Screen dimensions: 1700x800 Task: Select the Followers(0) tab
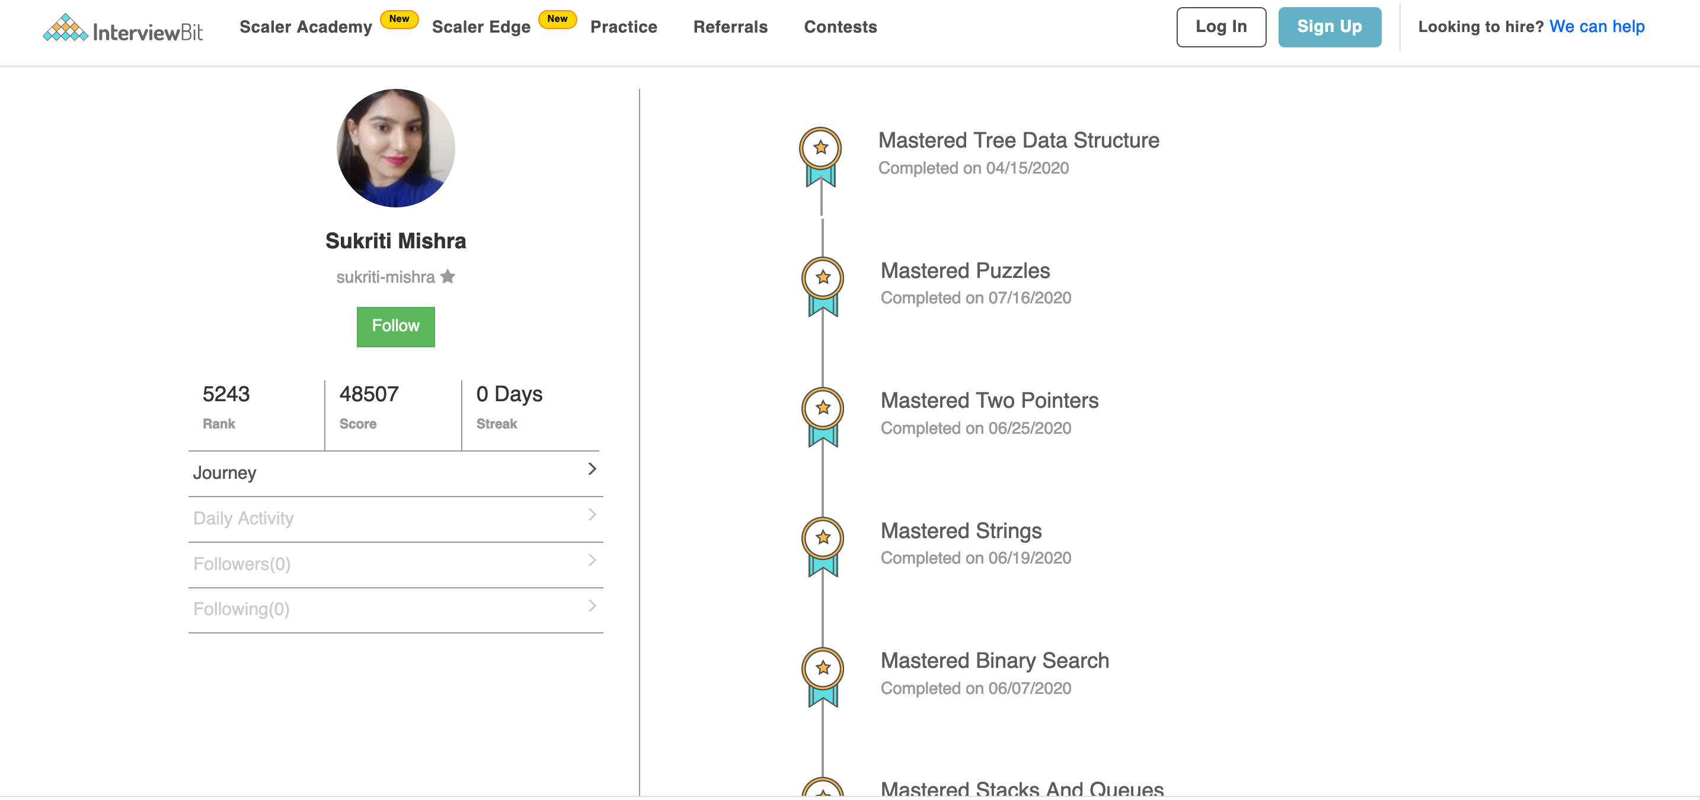click(396, 565)
